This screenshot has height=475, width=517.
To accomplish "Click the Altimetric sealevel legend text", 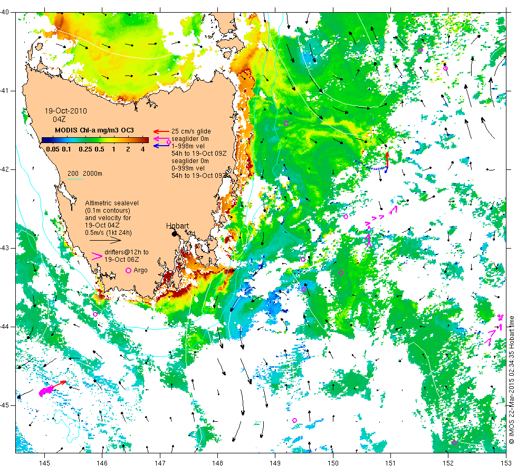I will 112,203.
